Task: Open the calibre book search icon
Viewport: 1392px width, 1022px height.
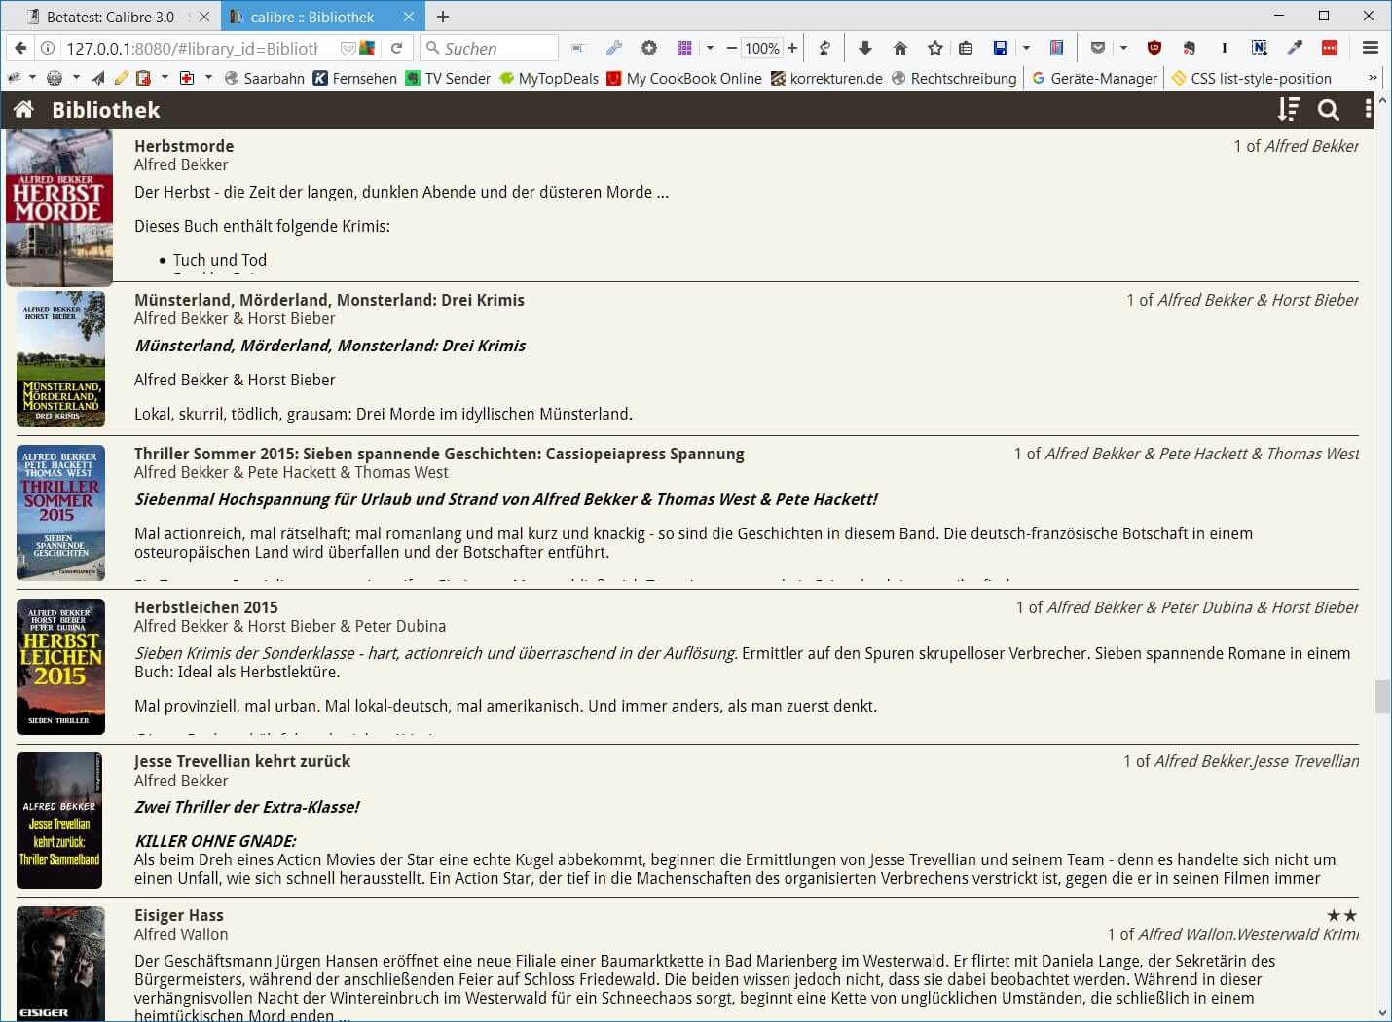Action: click(1329, 110)
